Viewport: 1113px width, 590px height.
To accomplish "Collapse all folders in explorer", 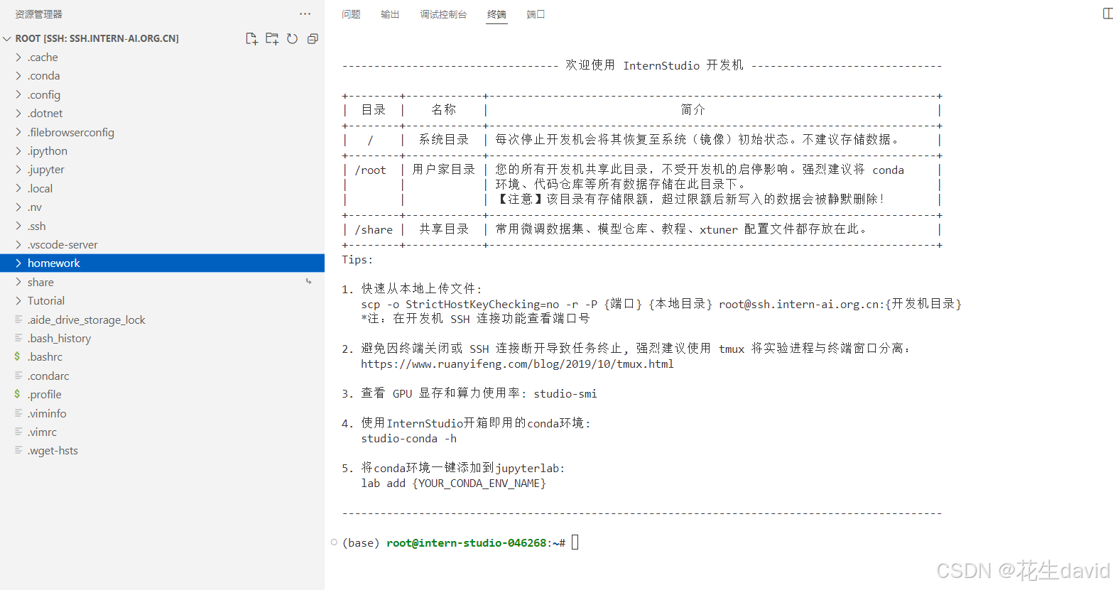I will click(x=313, y=38).
